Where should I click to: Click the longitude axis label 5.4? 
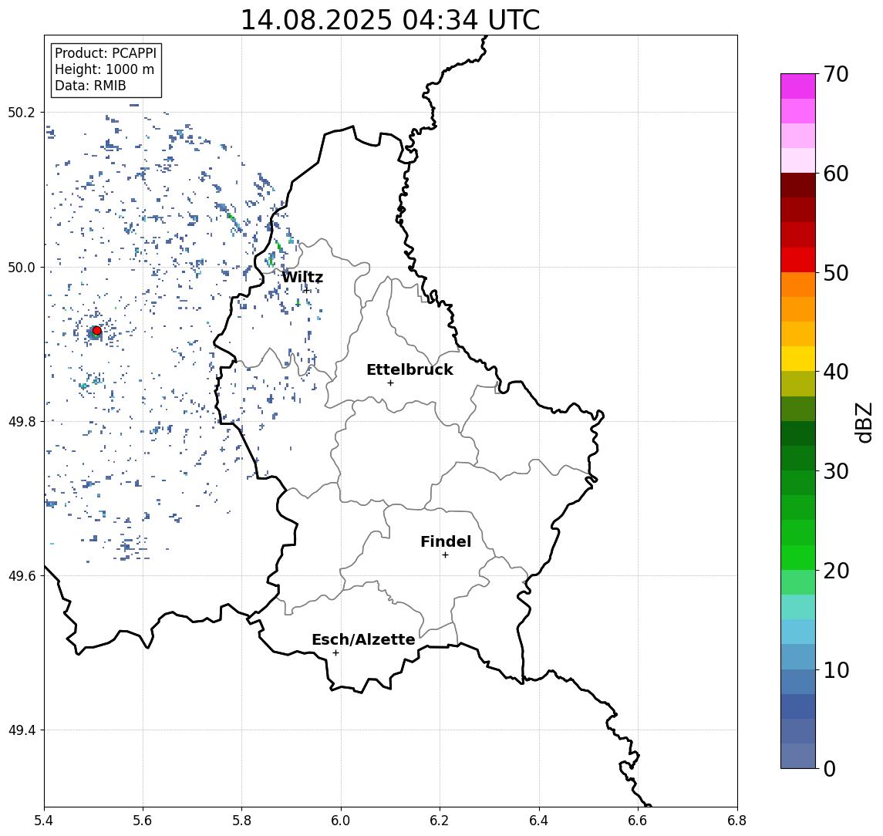(x=44, y=821)
